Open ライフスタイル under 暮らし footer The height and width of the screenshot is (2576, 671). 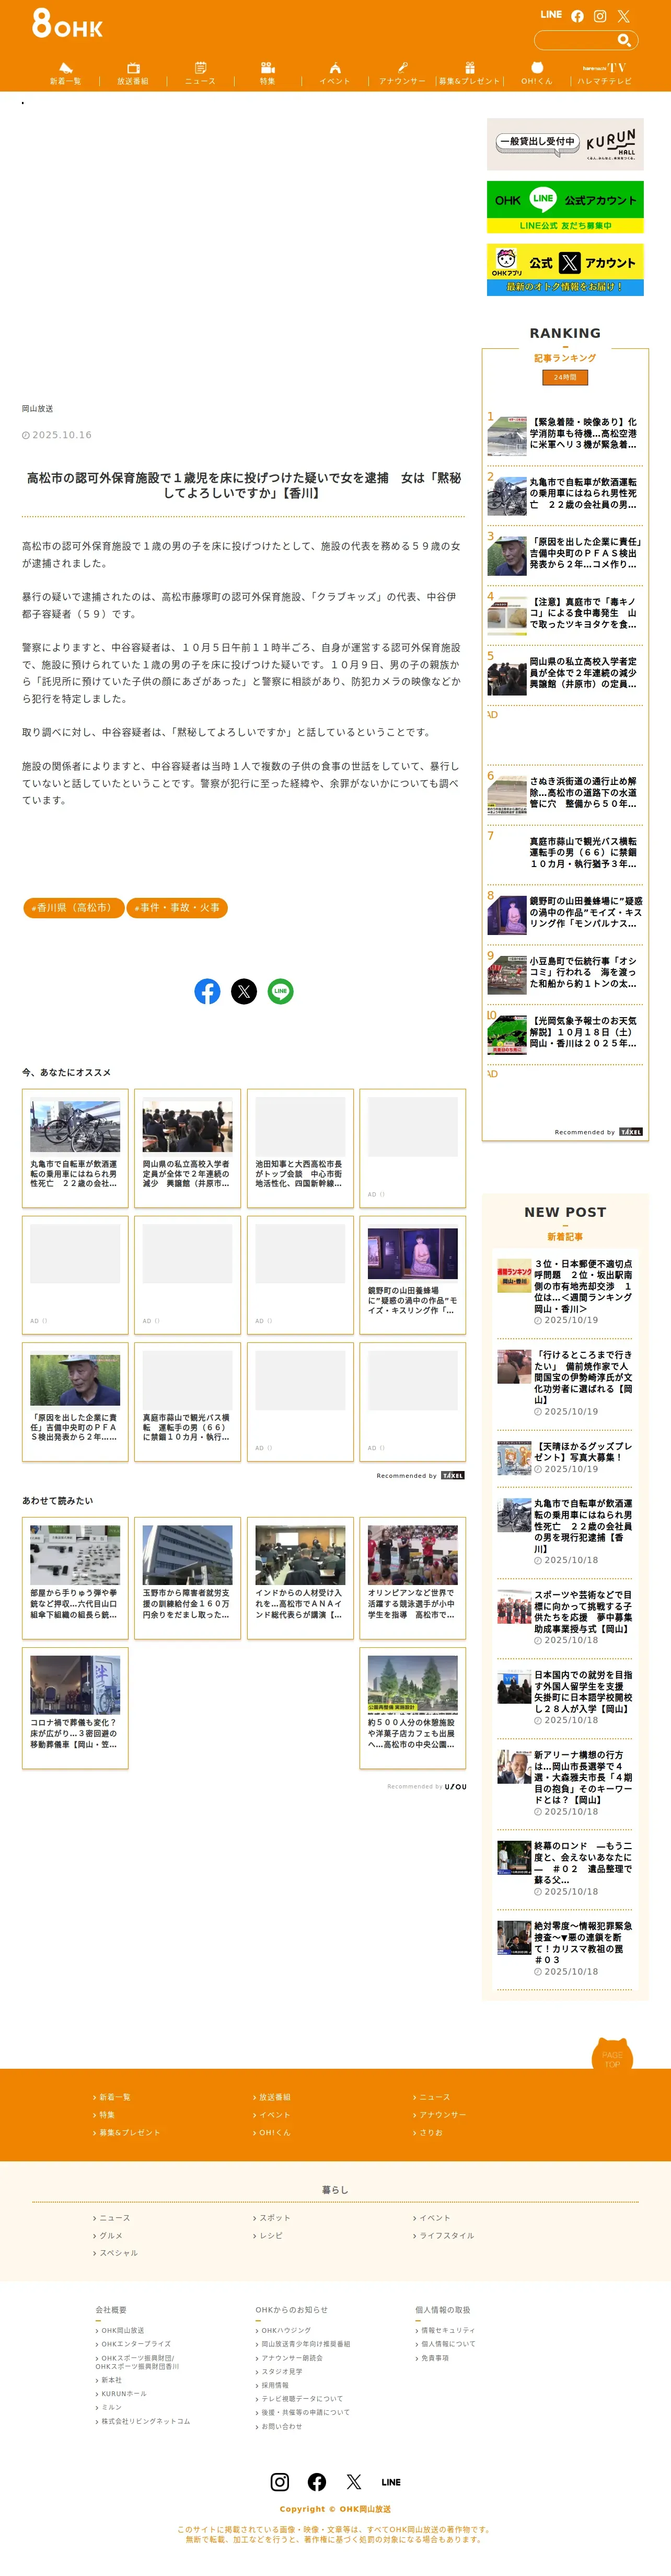(446, 2235)
